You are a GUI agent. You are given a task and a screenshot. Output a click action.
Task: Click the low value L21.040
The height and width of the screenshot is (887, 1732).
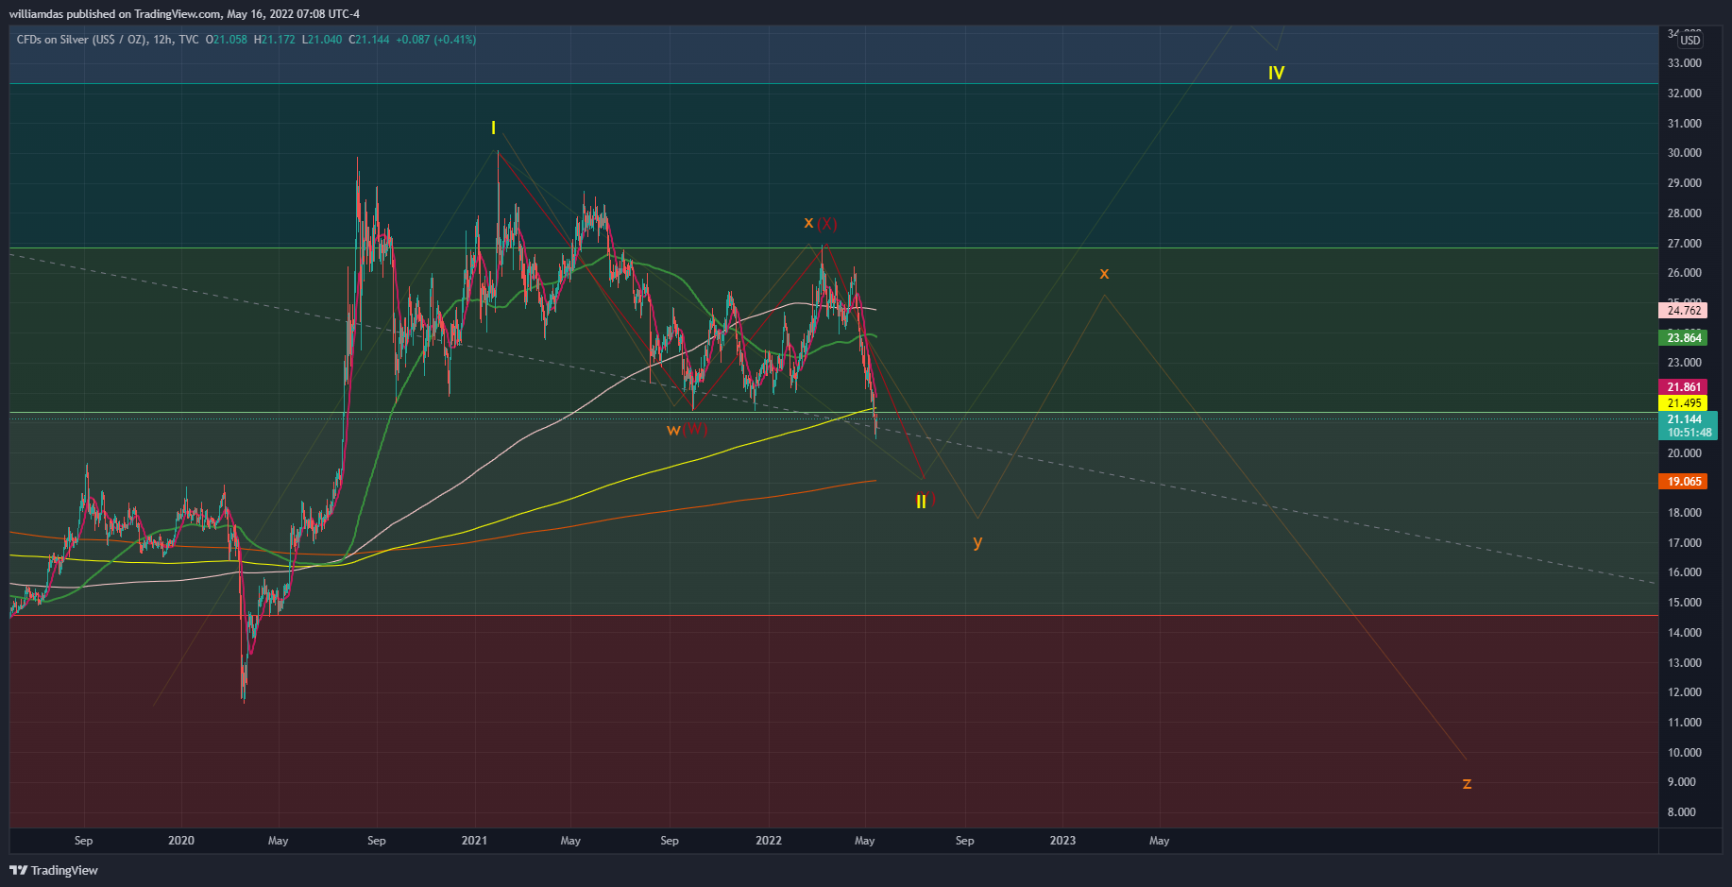click(322, 40)
